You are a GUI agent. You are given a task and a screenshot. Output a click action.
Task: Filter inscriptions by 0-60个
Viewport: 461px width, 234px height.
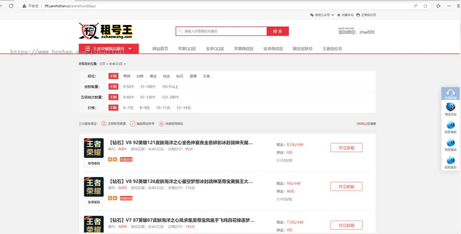point(129,97)
